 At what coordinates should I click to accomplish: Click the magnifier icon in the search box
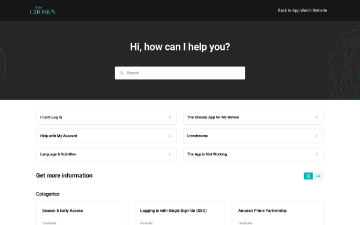[122, 73]
